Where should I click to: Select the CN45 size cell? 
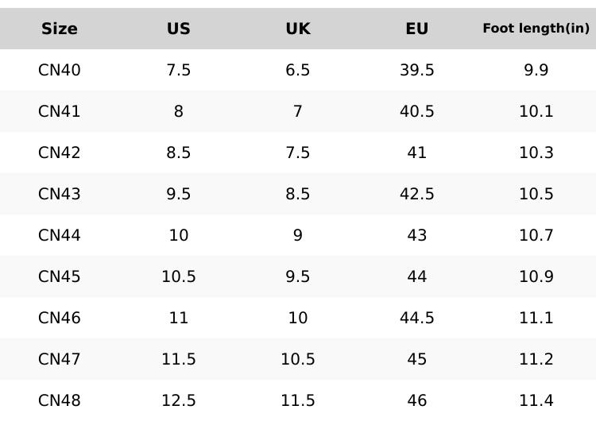pos(60,276)
